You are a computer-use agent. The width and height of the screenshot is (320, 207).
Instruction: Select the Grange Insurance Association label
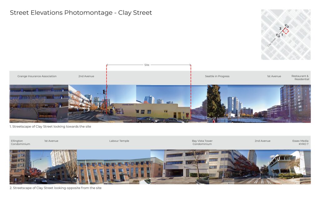coord(37,76)
